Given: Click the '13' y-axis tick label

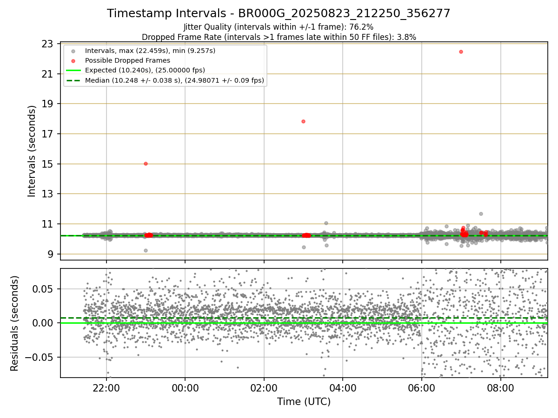Looking at the screenshot, I should (x=48, y=194).
